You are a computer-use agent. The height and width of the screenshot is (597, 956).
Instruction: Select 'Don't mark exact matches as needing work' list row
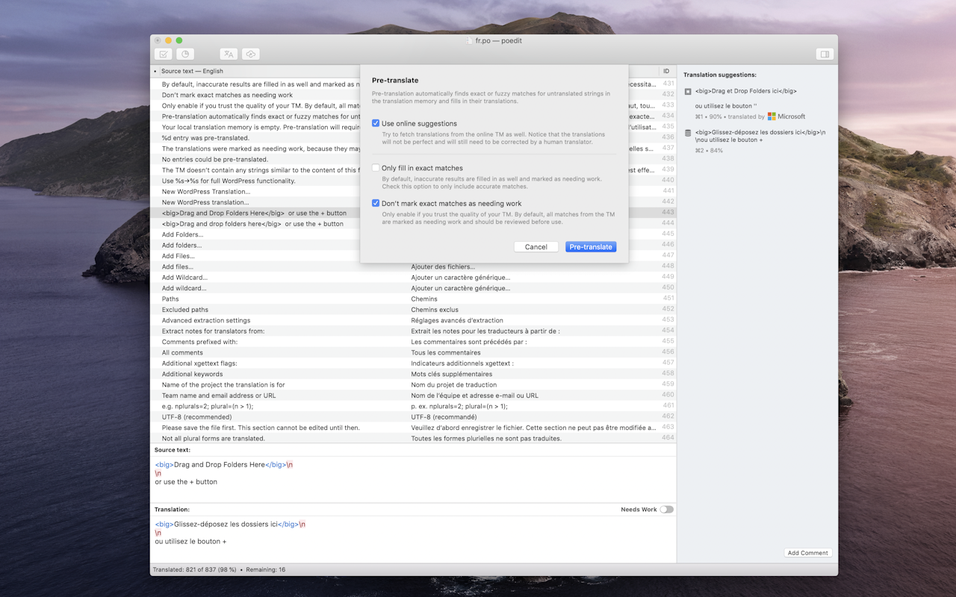point(255,95)
